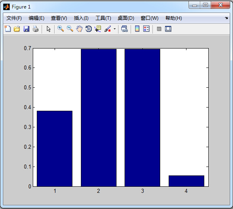233x209 pixels.
Task: Select the Zoom In magnifier tool
Action: (x=61, y=29)
